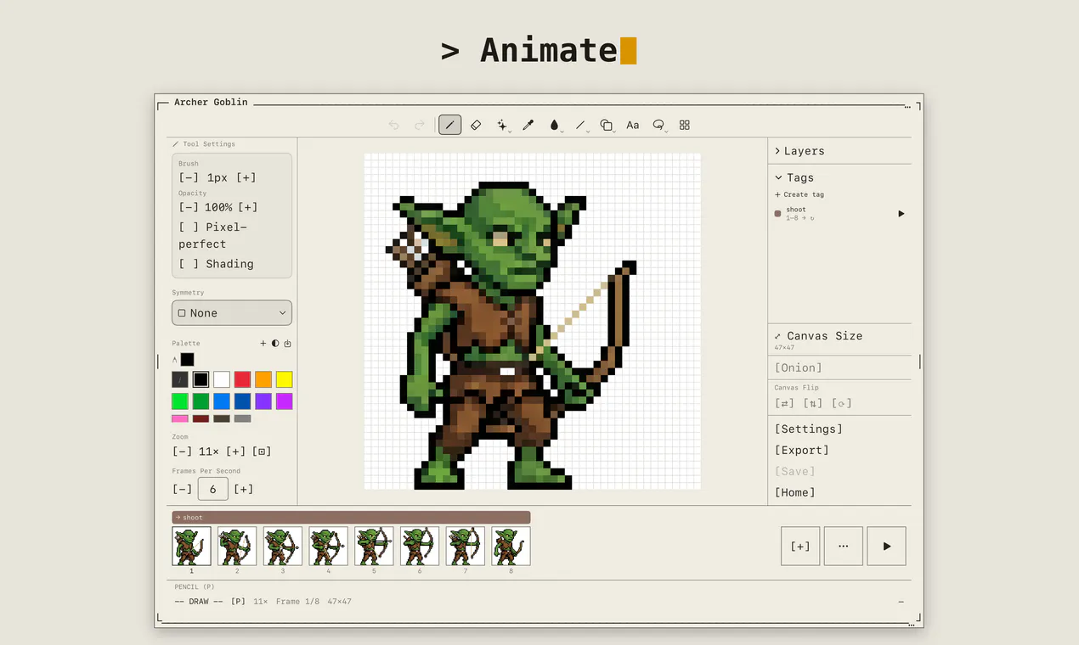This screenshot has width=1079, height=645.
Task: Pick the orange palette swatch
Action: coord(263,379)
